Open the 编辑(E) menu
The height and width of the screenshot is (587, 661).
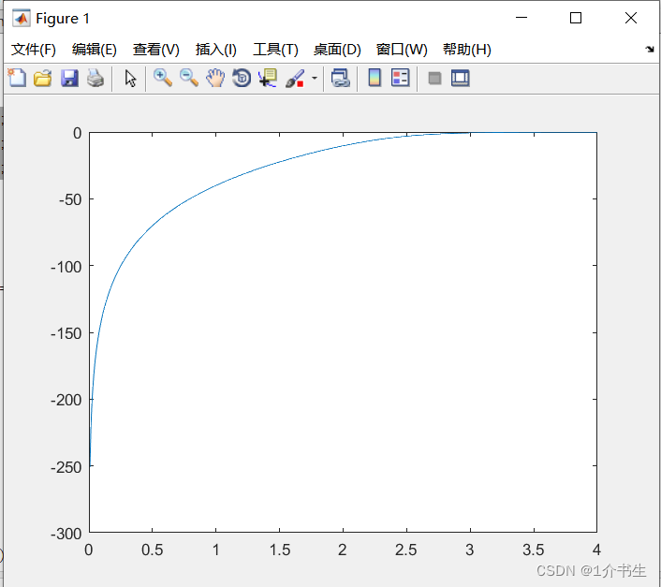[94, 50]
